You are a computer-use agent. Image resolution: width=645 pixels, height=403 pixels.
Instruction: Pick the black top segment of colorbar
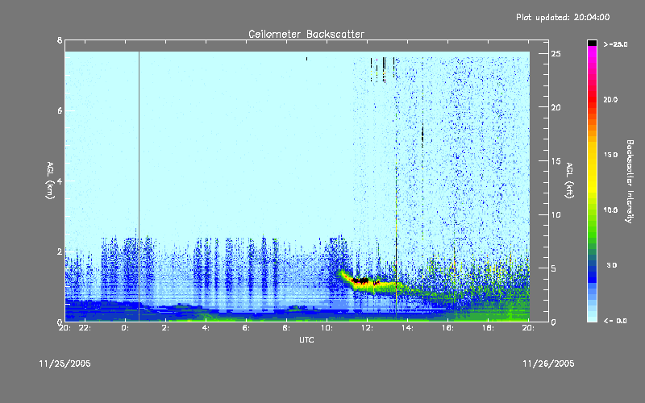(x=592, y=43)
